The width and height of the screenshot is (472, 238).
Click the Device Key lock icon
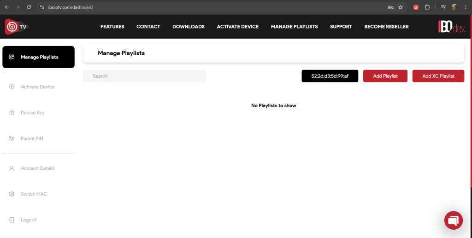(x=12, y=113)
